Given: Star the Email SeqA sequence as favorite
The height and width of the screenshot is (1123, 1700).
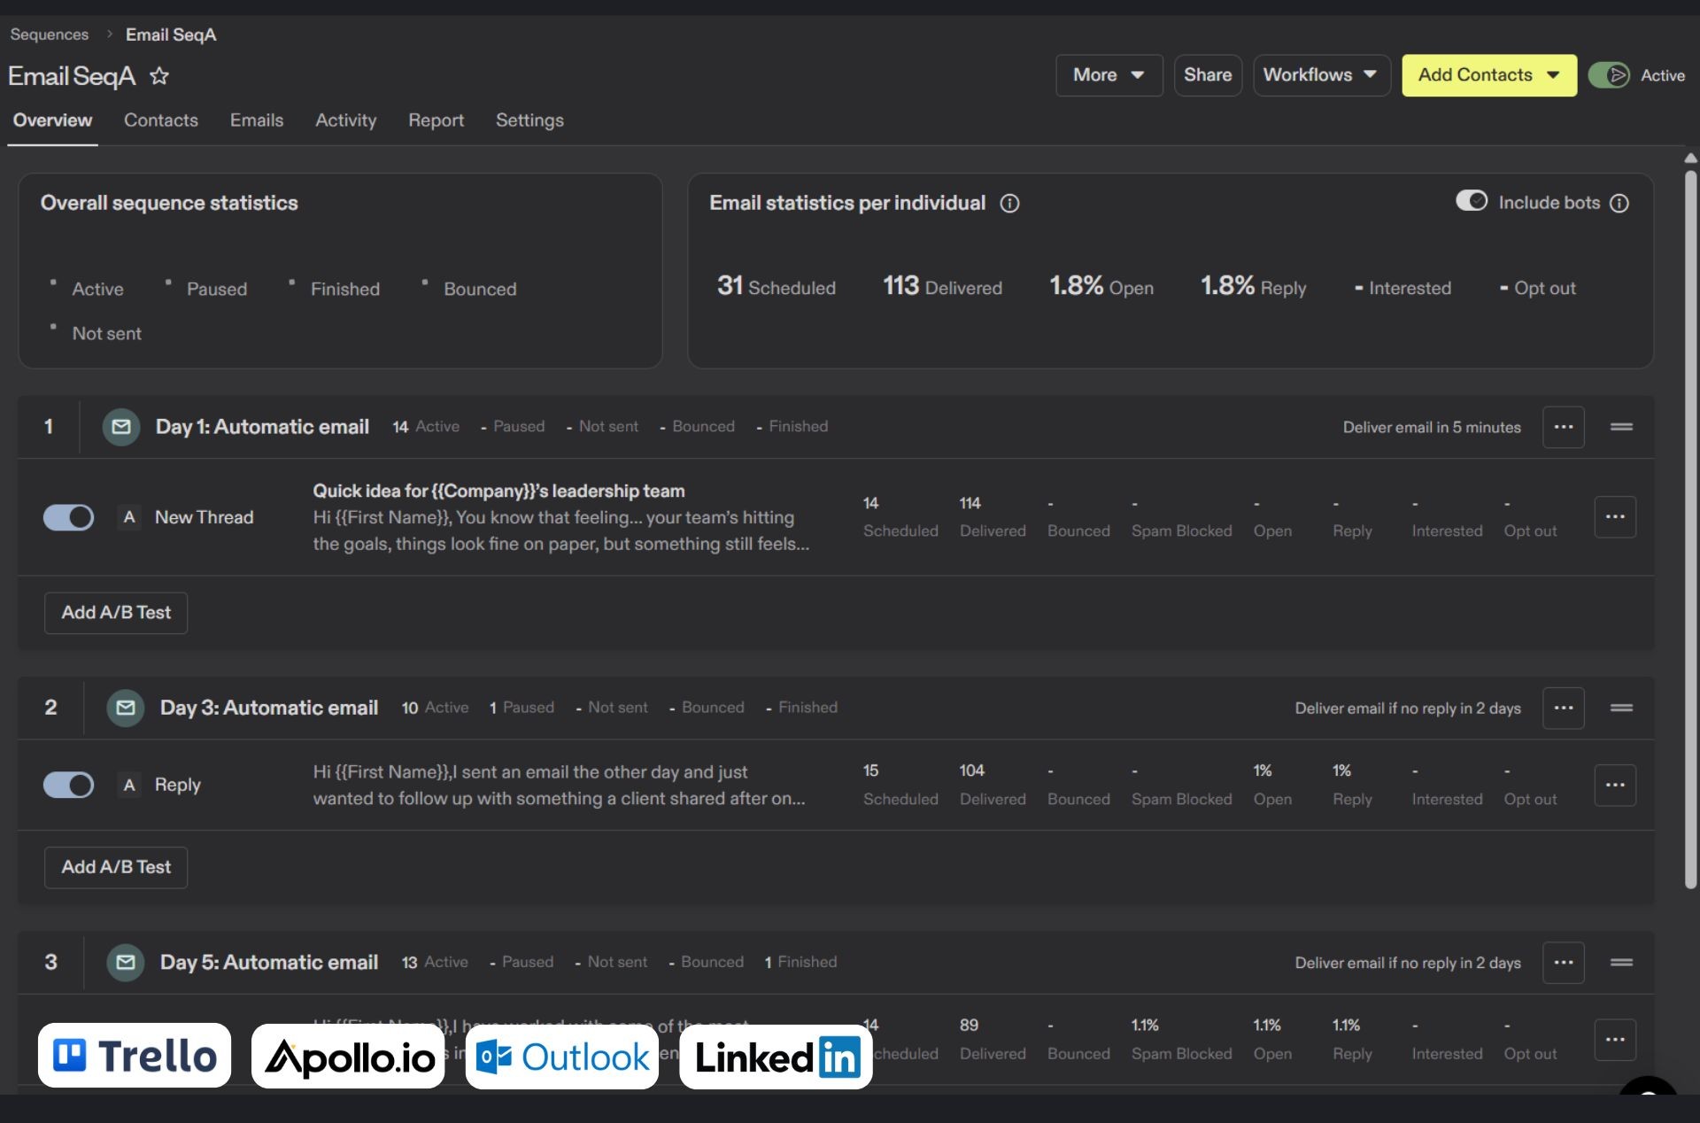Looking at the screenshot, I should coord(159,76).
